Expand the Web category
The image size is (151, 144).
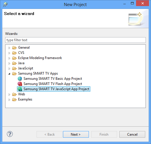tap(9, 94)
